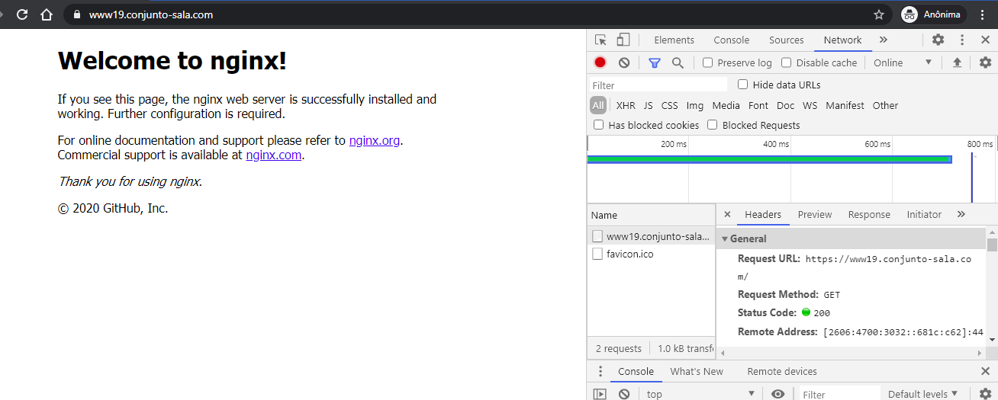Enable the Preserve log checkbox
Viewport: 998px width, 400px height.
click(x=707, y=62)
